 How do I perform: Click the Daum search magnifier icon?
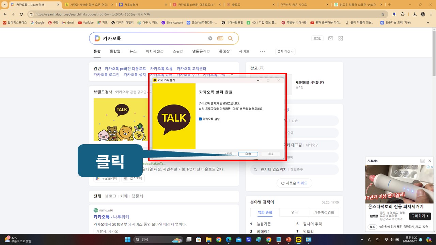click(x=230, y=38)
